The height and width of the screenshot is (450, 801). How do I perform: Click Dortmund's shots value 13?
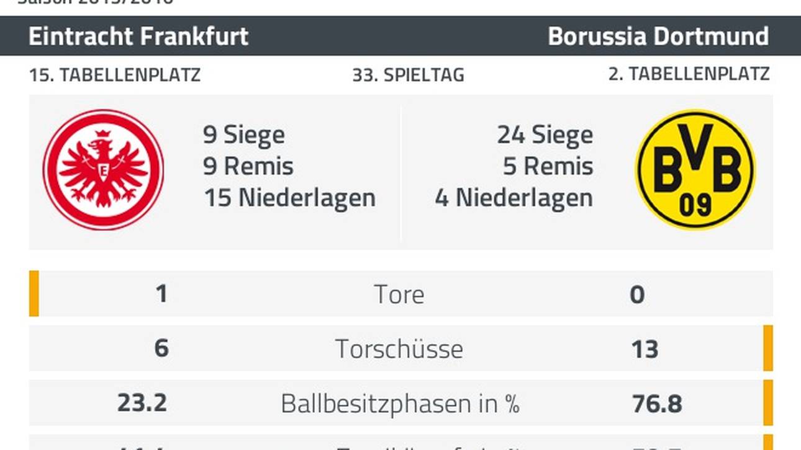coord(644,349)
